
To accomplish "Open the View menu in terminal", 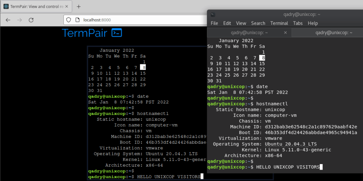I will point(241,23).
